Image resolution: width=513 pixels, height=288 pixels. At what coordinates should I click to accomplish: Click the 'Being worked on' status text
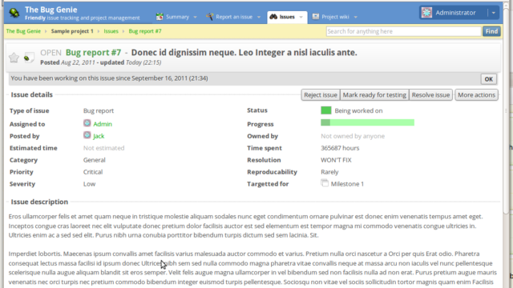(x=358, y=110)
